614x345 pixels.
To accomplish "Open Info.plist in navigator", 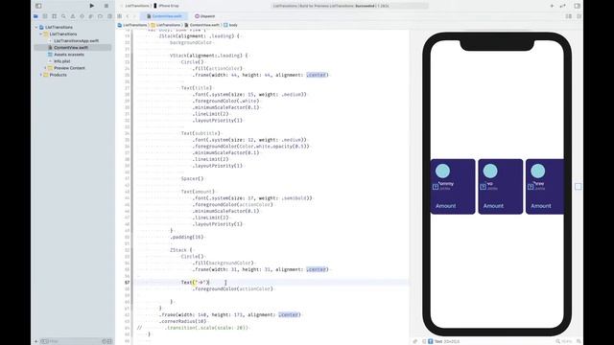I will (x=61, y=61).
